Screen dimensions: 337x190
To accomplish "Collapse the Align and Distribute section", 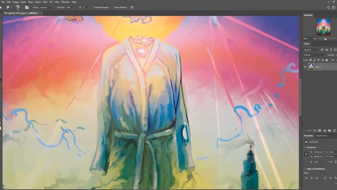I will [304, 169].
